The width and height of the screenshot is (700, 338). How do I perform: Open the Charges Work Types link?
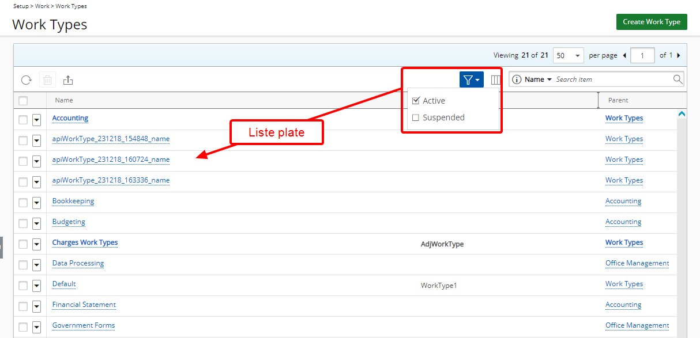[x=85, y=242]
